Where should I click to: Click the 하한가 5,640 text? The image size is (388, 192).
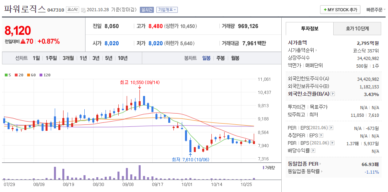click(179, 43)
